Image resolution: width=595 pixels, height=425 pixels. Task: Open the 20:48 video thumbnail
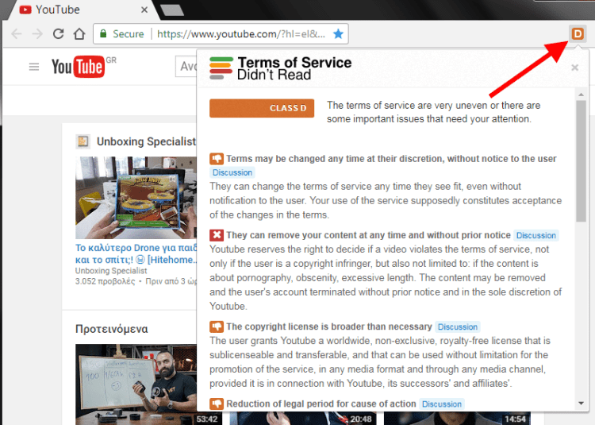coord(303,418)
